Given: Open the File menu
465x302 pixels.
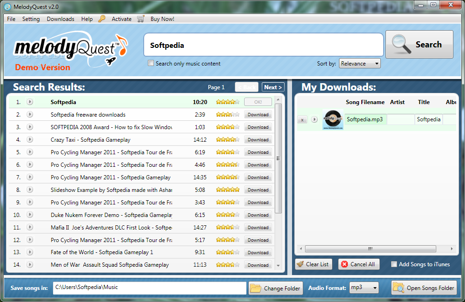Looking at the screenshot, I should [x=11, y=19].
